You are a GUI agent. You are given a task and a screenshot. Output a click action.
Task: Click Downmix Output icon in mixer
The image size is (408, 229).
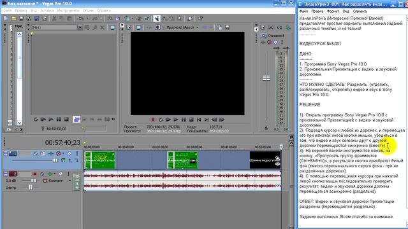pyautogui.click(x=271, y=27)
